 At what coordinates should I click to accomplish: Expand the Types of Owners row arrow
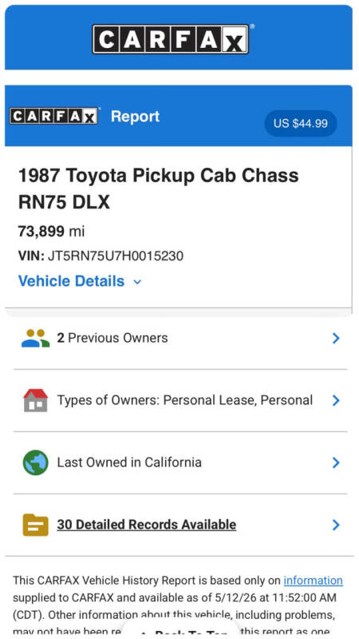tap(336, 401)
